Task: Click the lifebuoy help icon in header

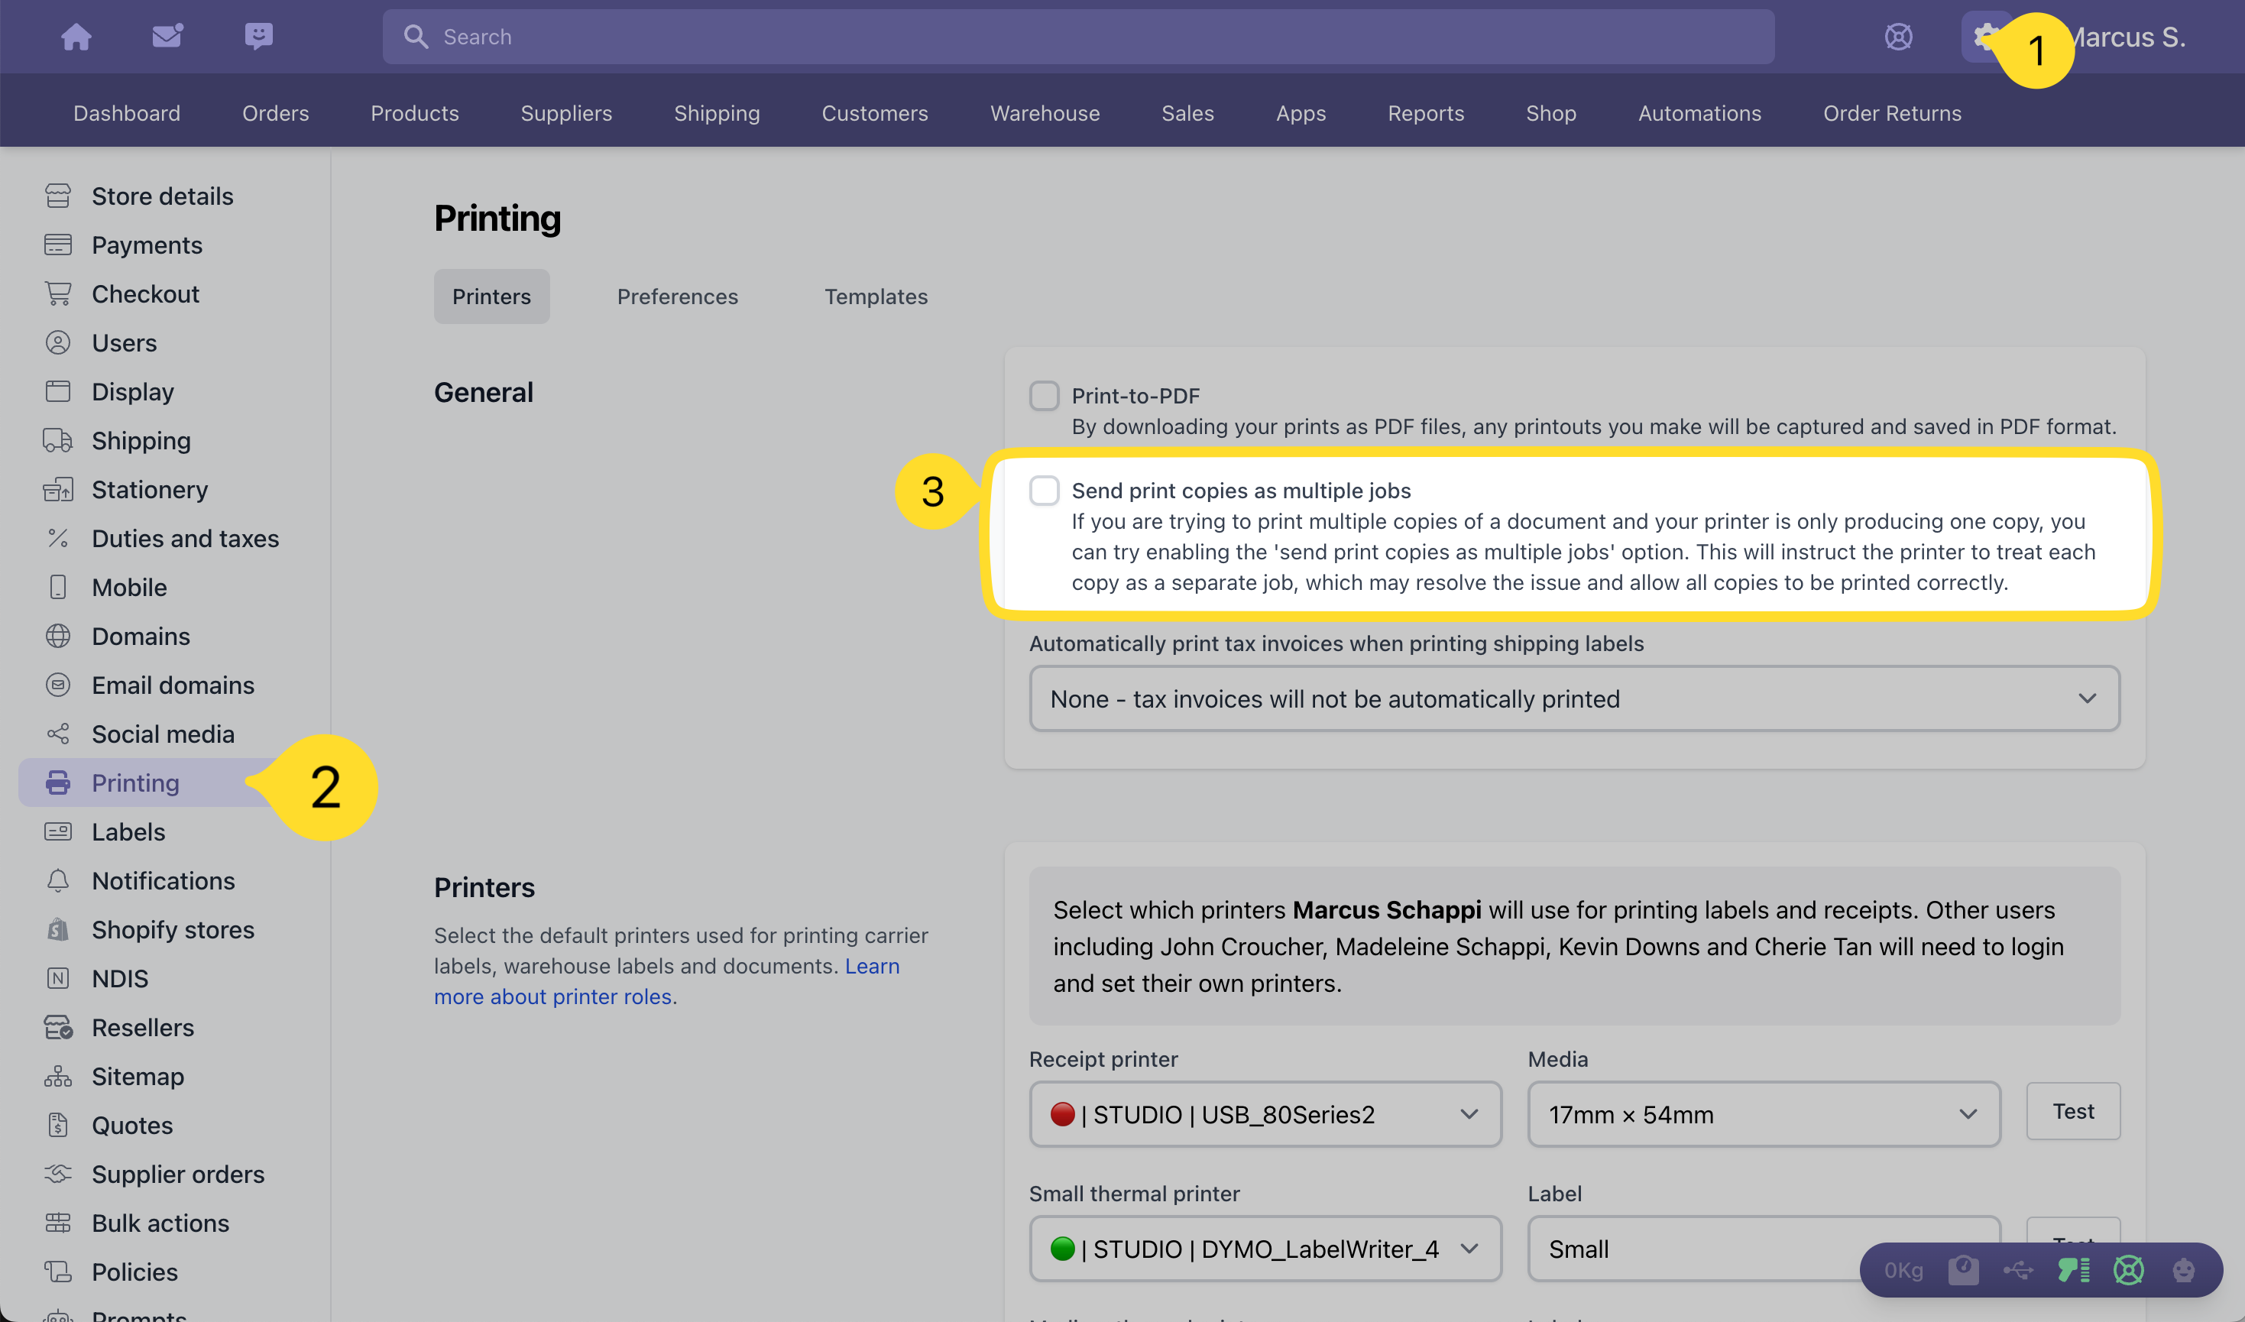Action: 1898,37
